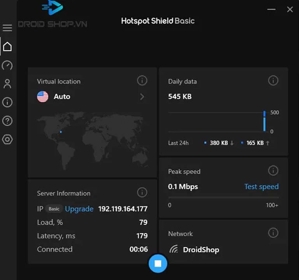Image resolution: width=299 pixels, height=280 pixels.
Task: Click the Upgrade link next to IP
Action: click(79, 209)
